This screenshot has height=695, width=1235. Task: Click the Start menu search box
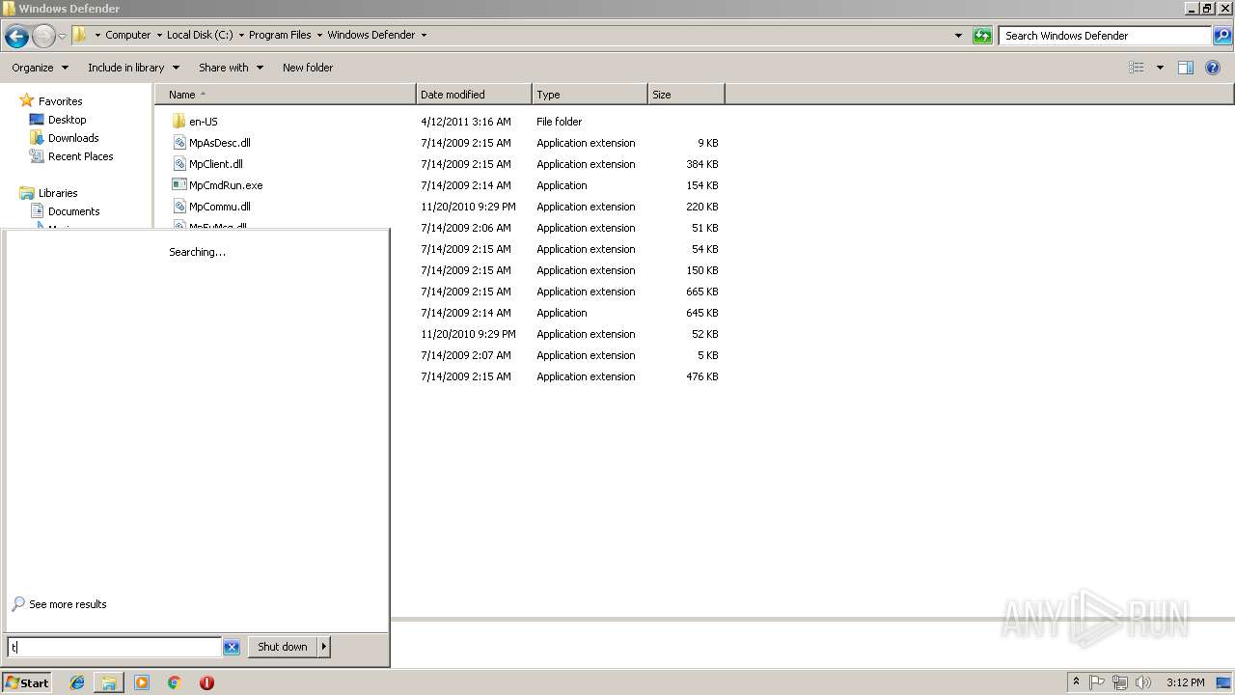[x=114, y=647]
